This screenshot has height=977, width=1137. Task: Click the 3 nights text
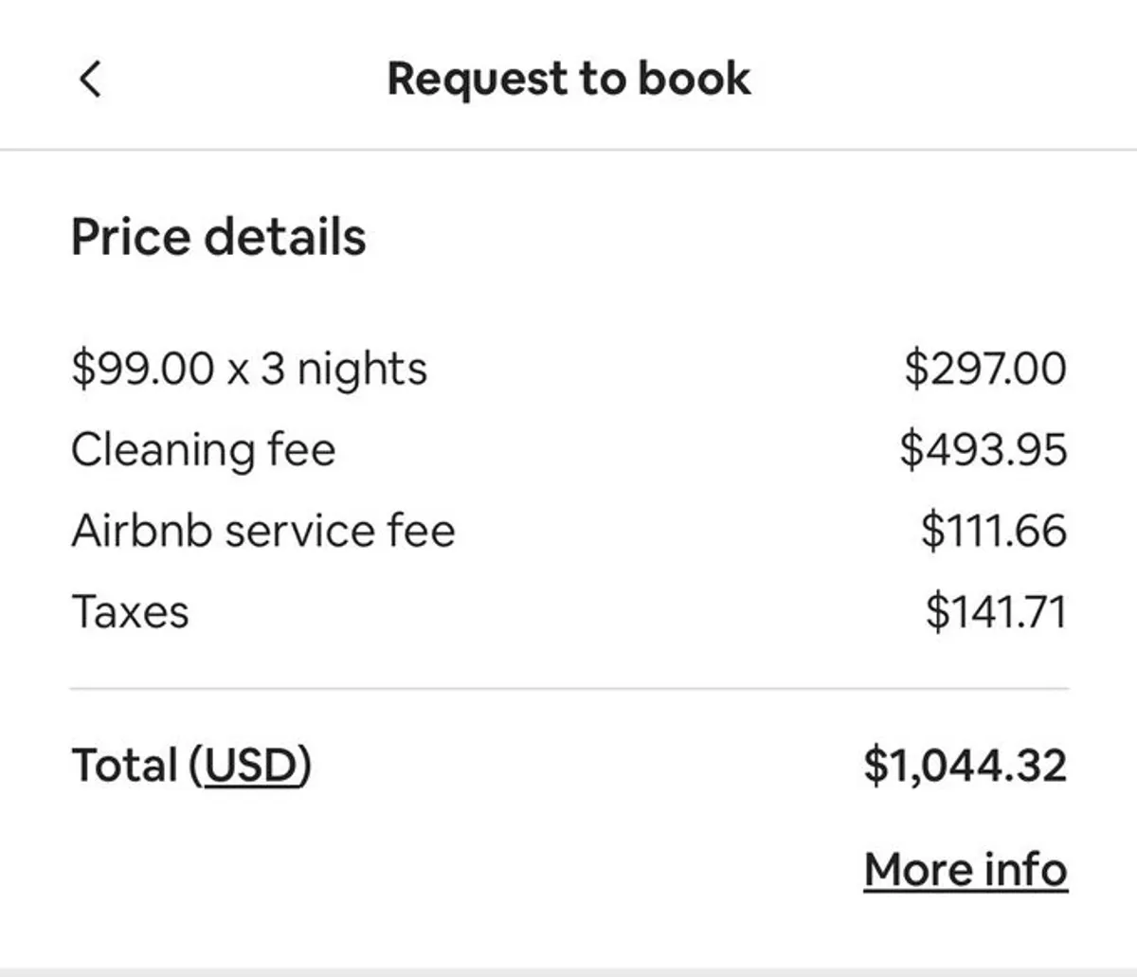(344, 370)
